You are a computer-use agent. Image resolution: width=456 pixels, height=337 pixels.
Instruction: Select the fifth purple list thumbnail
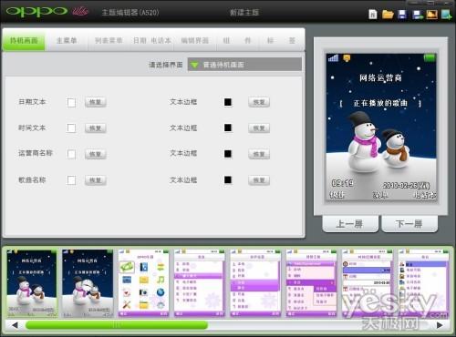[x=255, y=283]
